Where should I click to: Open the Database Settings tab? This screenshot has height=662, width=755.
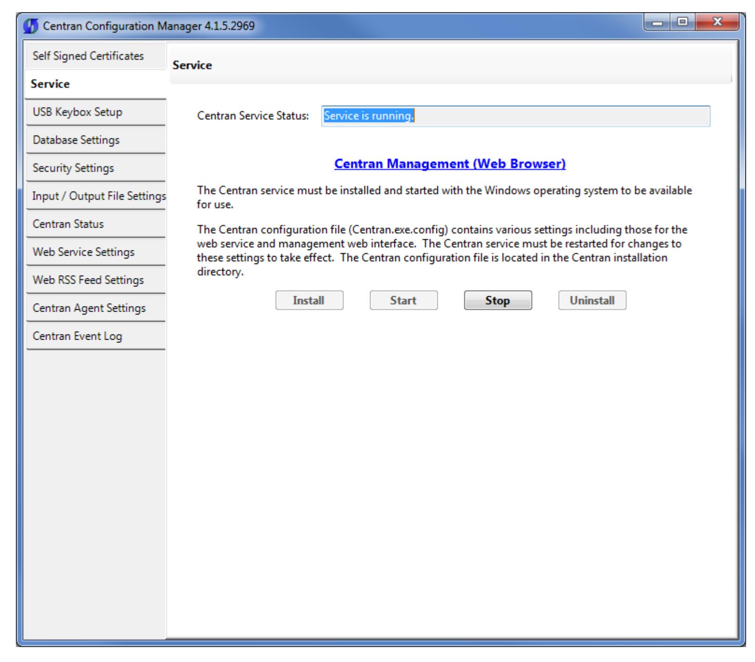pos(96,140)
